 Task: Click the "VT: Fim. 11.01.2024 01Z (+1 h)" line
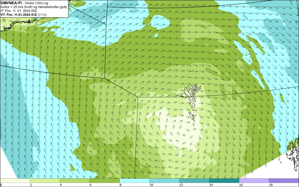pos(23,15)
